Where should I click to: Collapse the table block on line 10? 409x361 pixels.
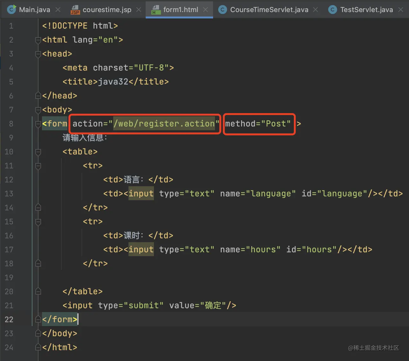pyautogui.click(x=38, y=152)
